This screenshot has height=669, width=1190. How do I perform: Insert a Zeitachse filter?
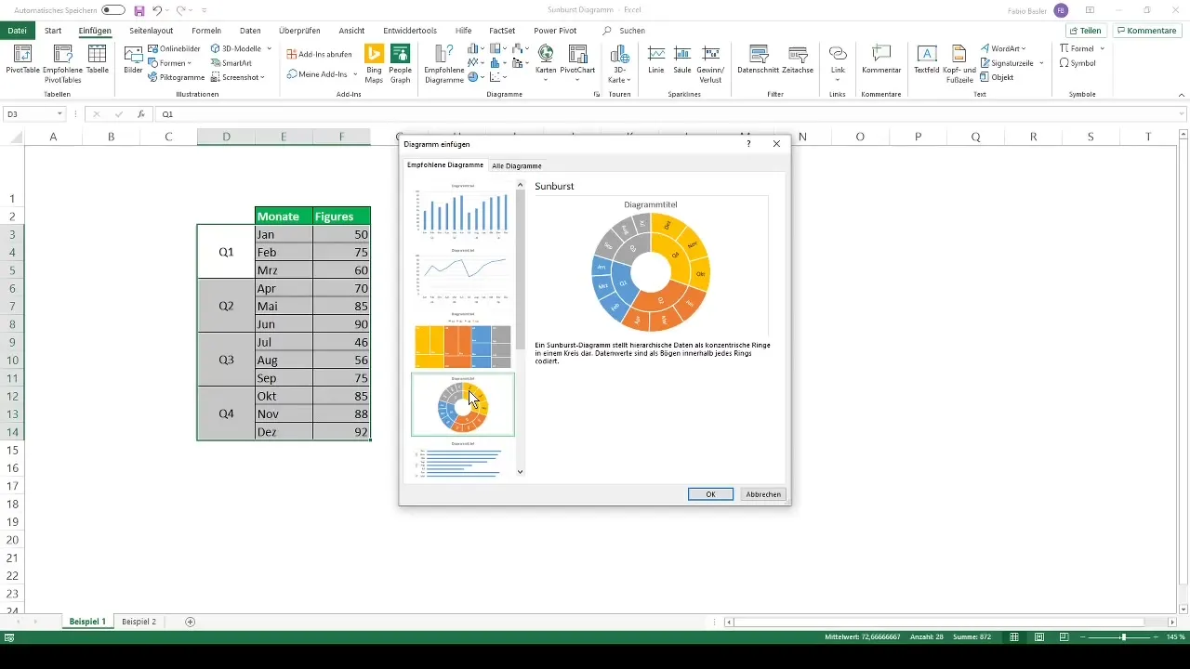tap(798, 59)
